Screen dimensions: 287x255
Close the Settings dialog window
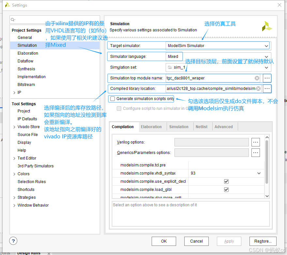(279, 5)
